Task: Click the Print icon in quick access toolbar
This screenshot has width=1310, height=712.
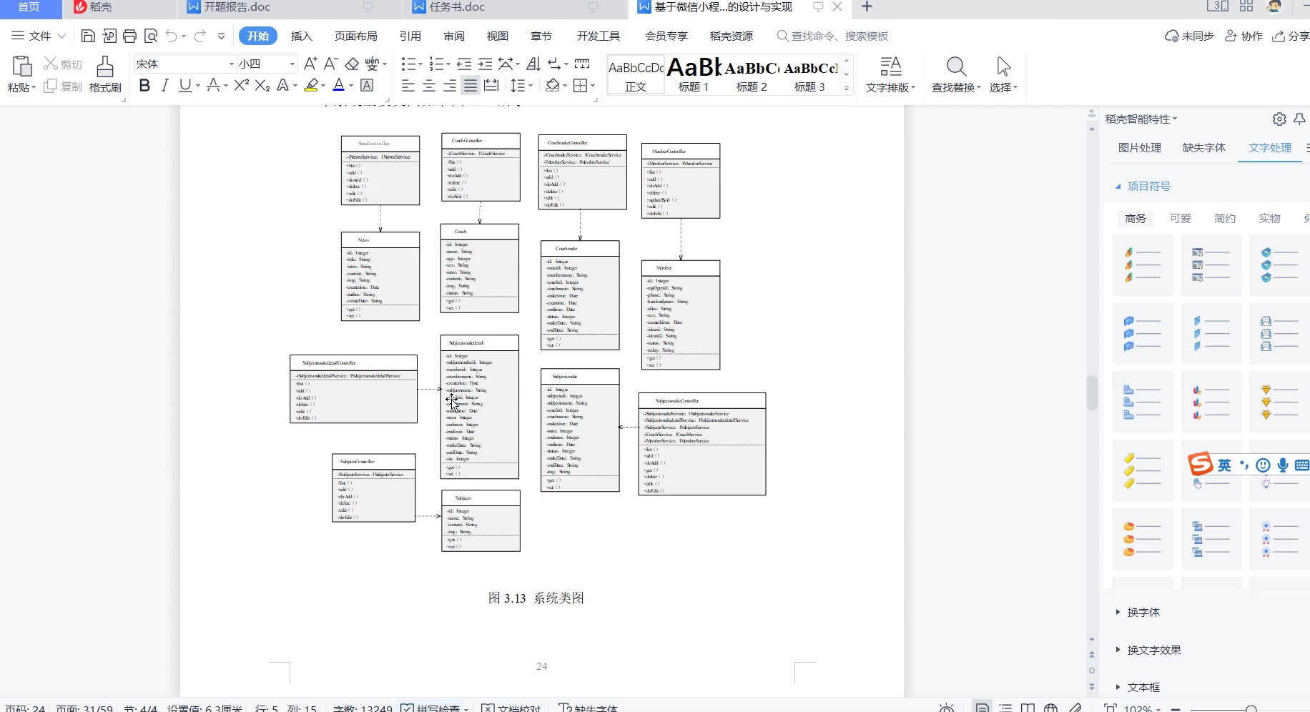Action: [x=129, y=36]
